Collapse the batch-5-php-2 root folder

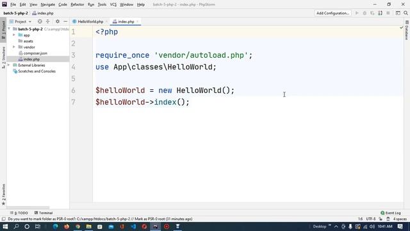[x=9, y=29]
